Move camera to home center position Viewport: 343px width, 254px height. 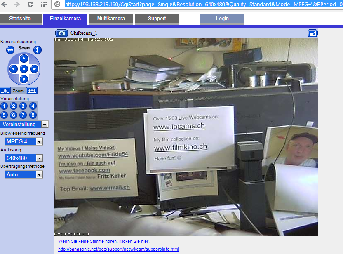point(24,69)
